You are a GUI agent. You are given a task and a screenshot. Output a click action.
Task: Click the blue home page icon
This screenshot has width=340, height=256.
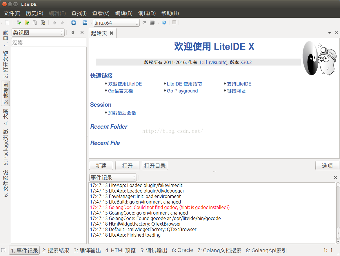click(x=74, y=23)
